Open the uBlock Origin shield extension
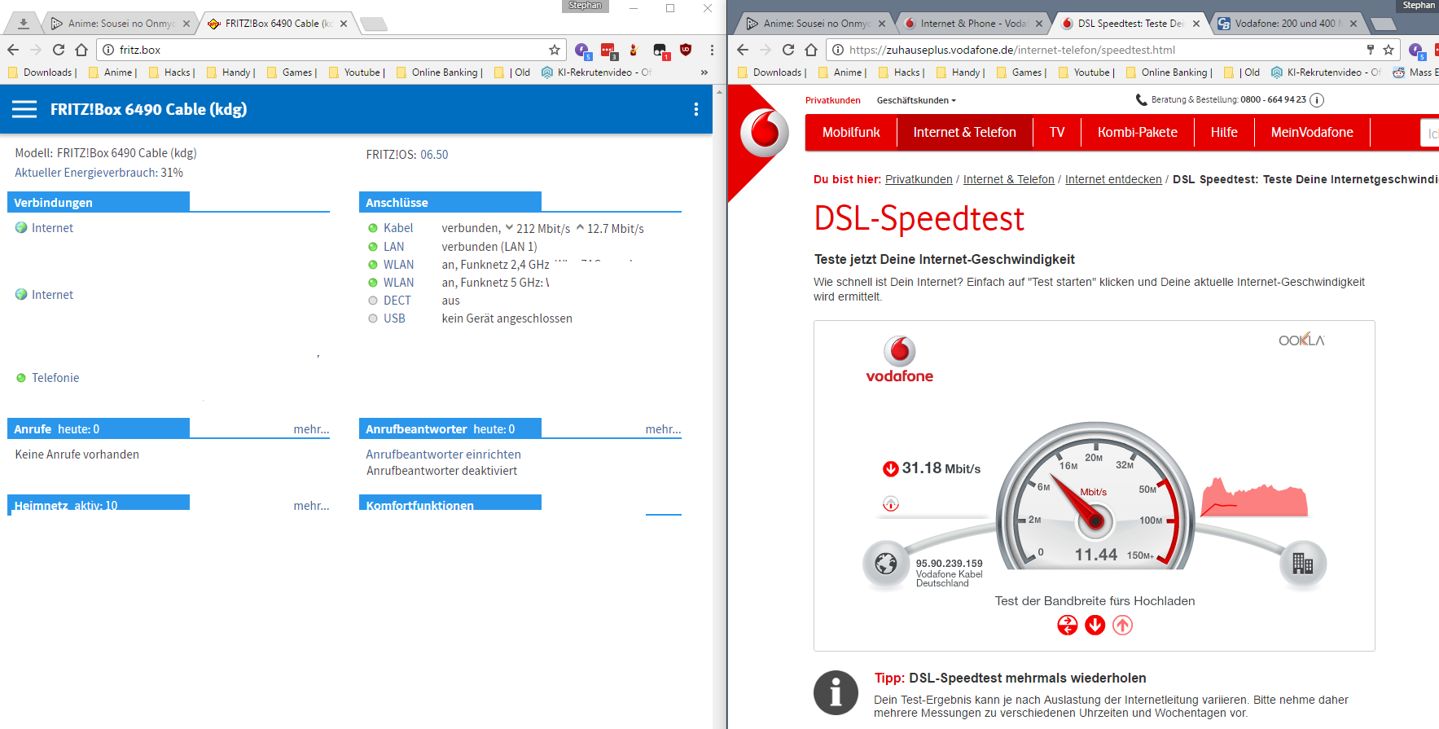 [x=686, y=50]
